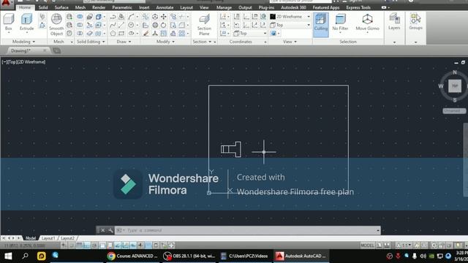Screen dimensions: 468x263
Task: Select the Move tool in Modify
Action: click(164, 17)
